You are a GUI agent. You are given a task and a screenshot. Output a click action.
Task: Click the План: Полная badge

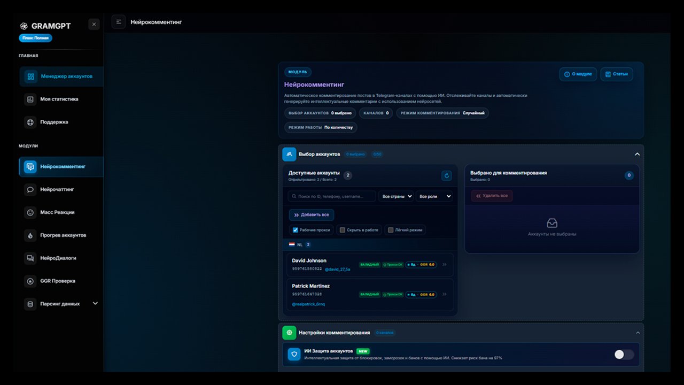(35, 38)
